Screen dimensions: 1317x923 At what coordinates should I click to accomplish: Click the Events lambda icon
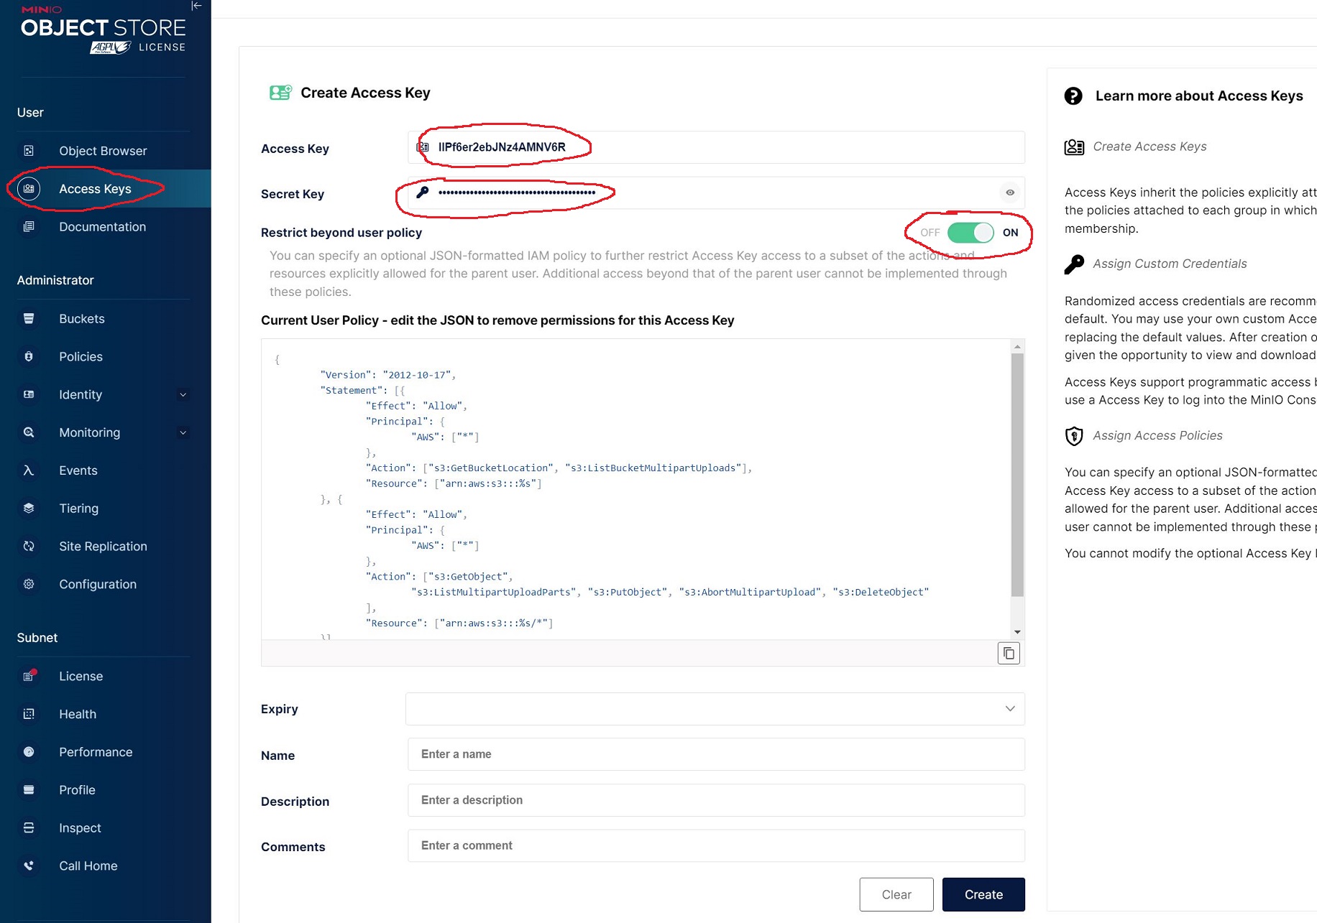tap(29, 470)
